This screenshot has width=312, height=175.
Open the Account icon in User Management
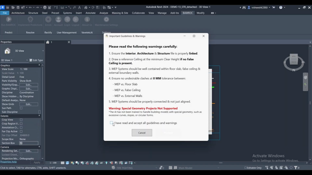pos(58,19)
